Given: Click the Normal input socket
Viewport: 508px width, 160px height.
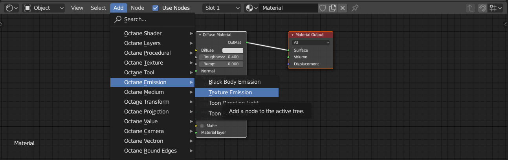Looking at the screenshot, I should [196, 71].
